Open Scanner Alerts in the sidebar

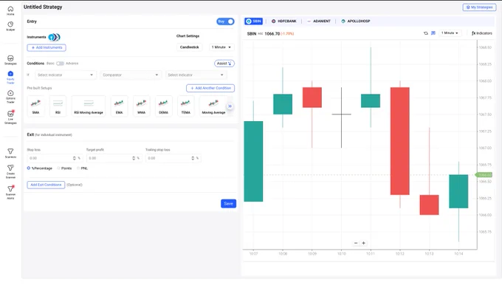(10, 192)
